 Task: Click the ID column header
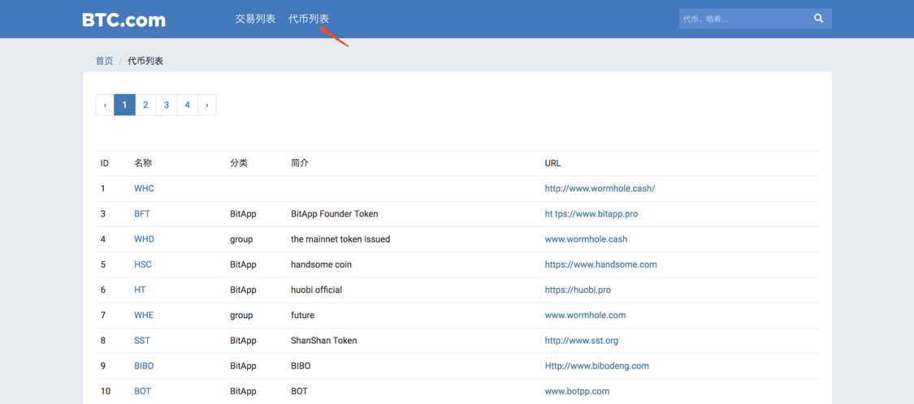(x=104, y=163)
